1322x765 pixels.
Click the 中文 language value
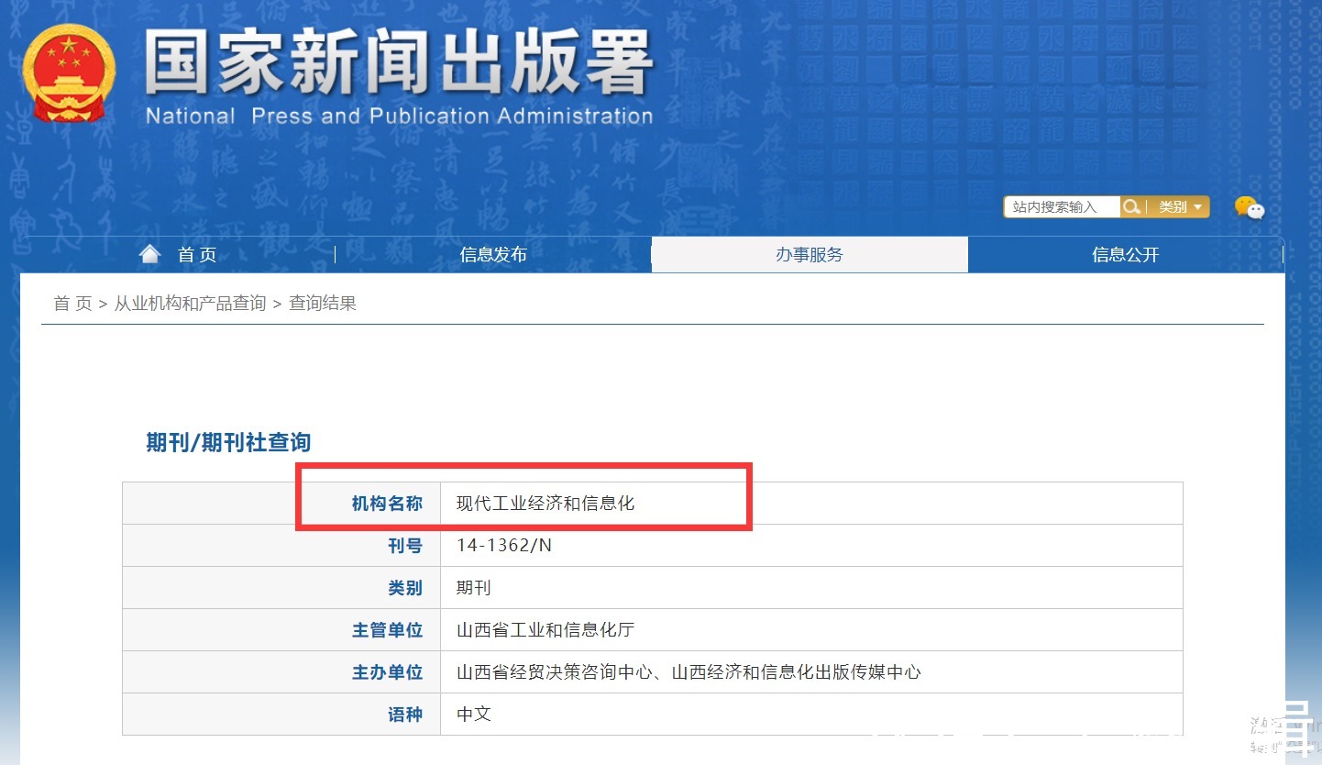474,714
